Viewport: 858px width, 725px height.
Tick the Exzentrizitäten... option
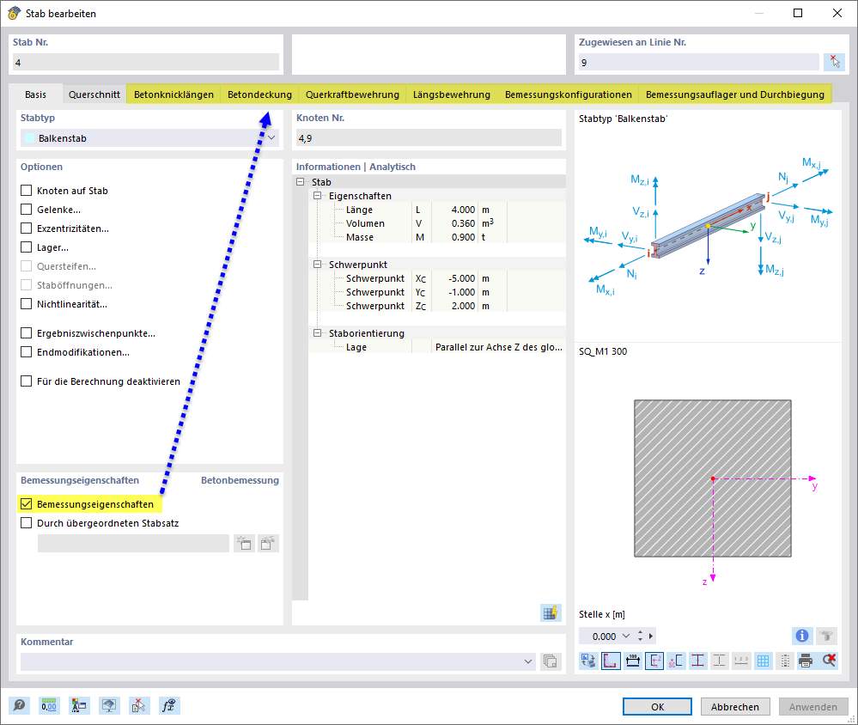tap(27, 228)
